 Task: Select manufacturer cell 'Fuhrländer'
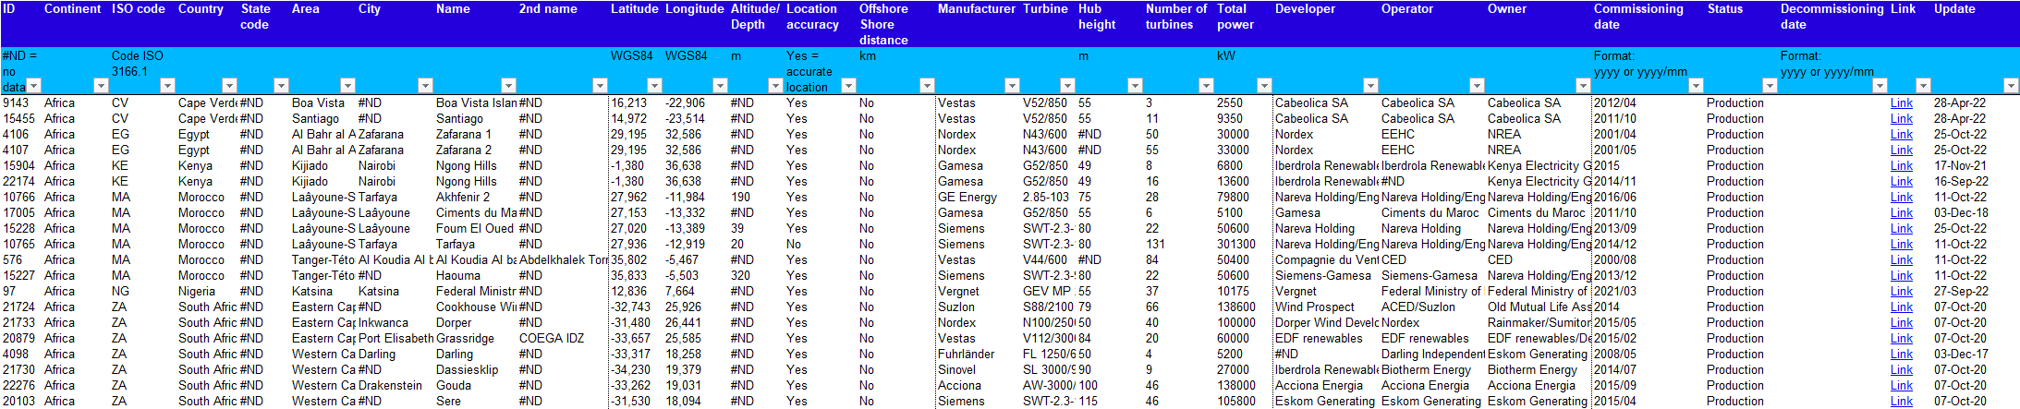click(978, 354)
